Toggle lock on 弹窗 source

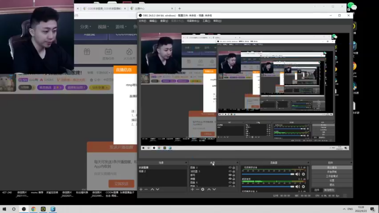tap(234, 179)
